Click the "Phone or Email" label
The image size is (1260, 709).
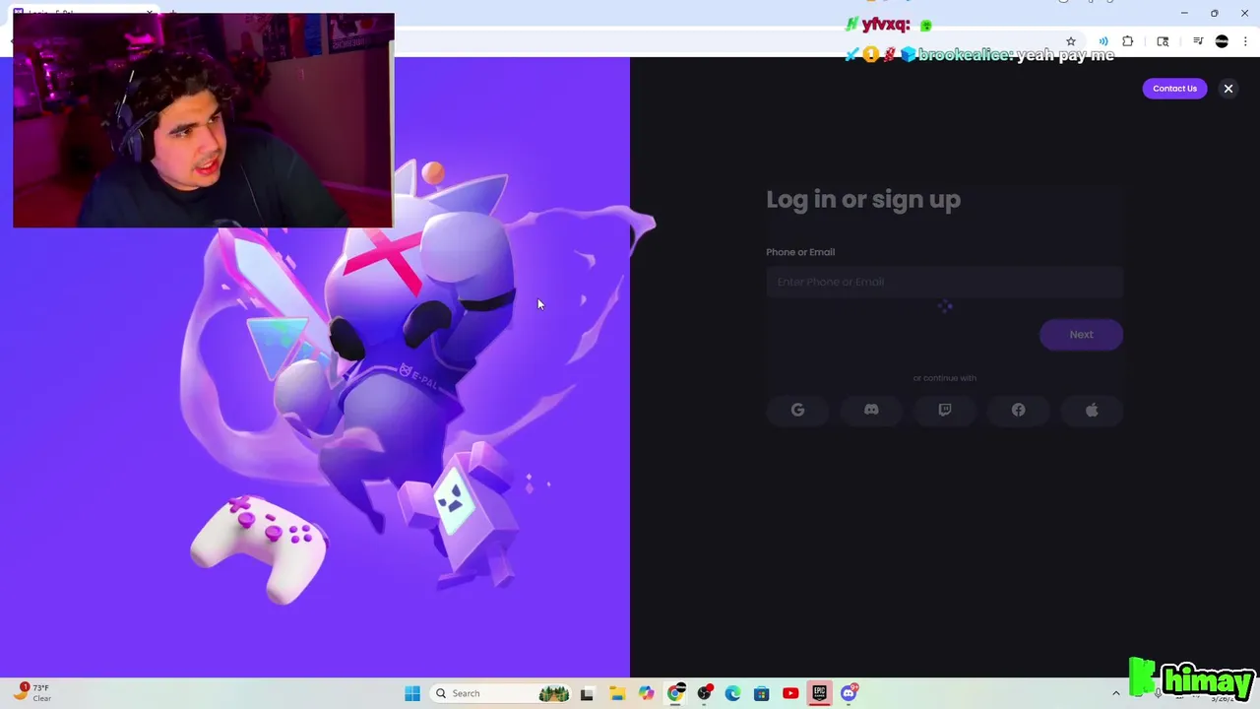(800, 252)
